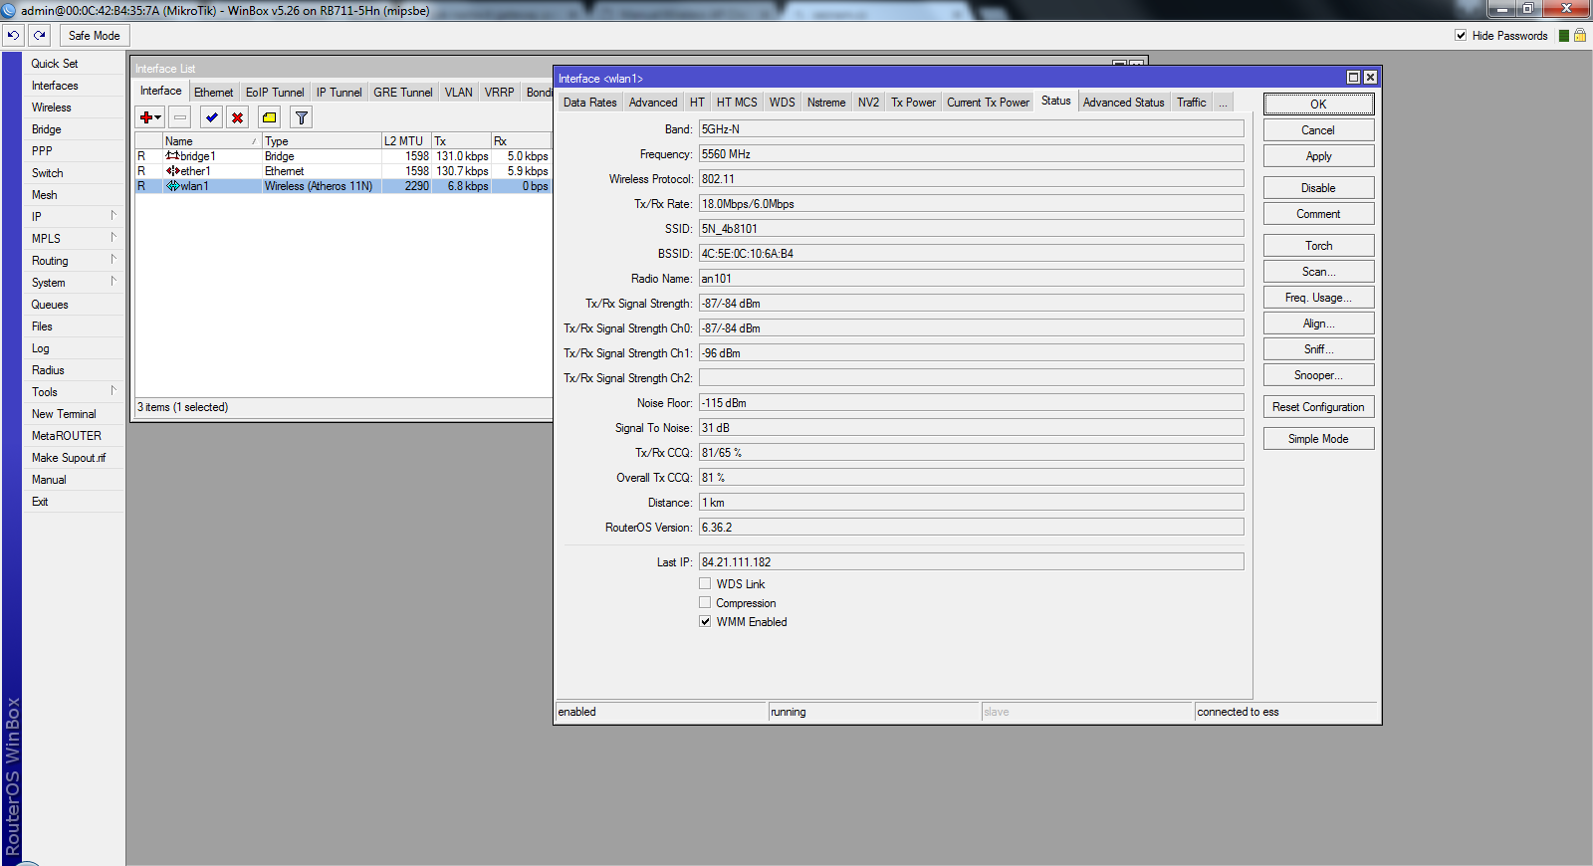Click the Cancel button
The height and width of the screenshot is (866, 1593).
point(1318,130)
